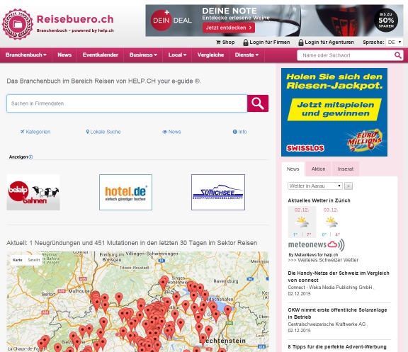Expand the Dienste menu
This screenshot has height=352, width=408.
(x=246, y=55)
